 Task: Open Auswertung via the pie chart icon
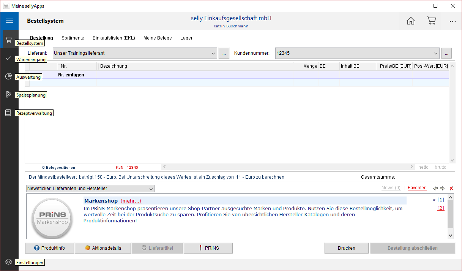coord(9,76)
